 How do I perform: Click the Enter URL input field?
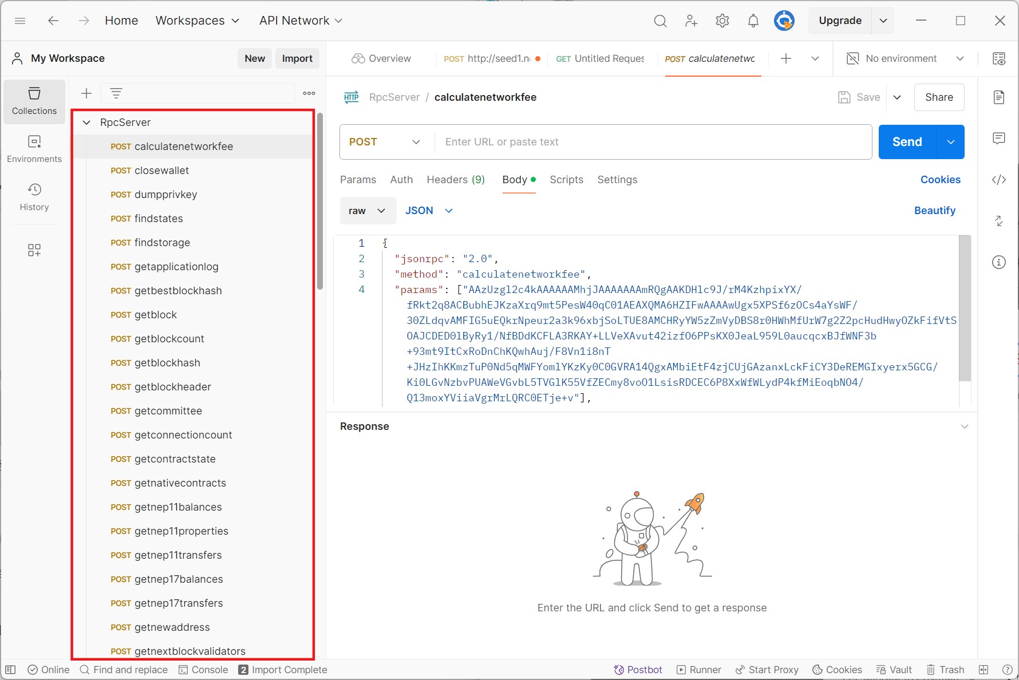(x=653, y=142)
